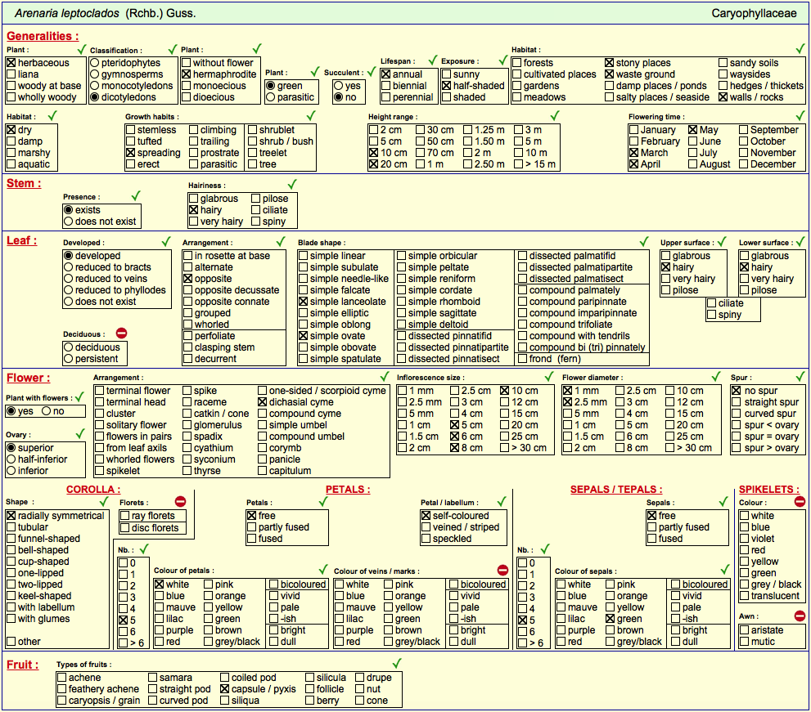Tick the straight spur checkbox
Viewport: 811px width, 712px height.
(737, 402)
